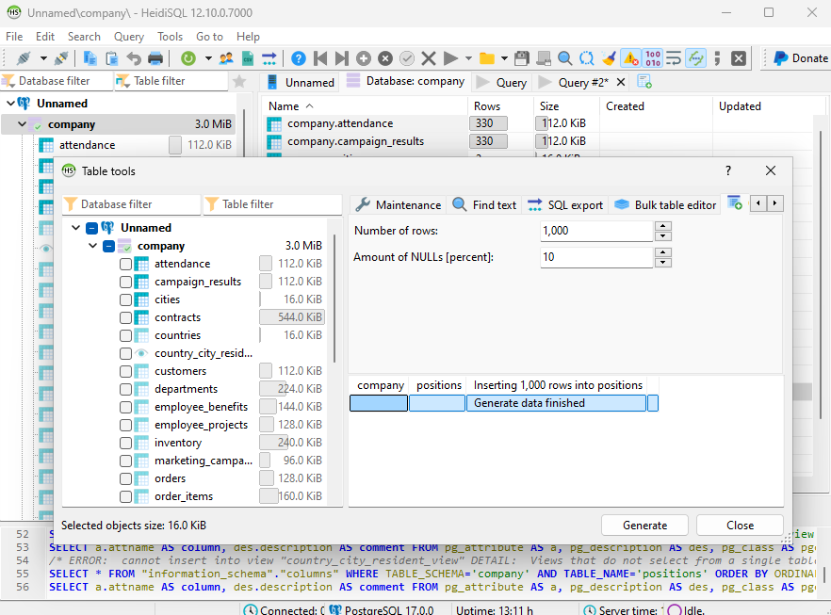Open the User manager icon

click(226, 58)
